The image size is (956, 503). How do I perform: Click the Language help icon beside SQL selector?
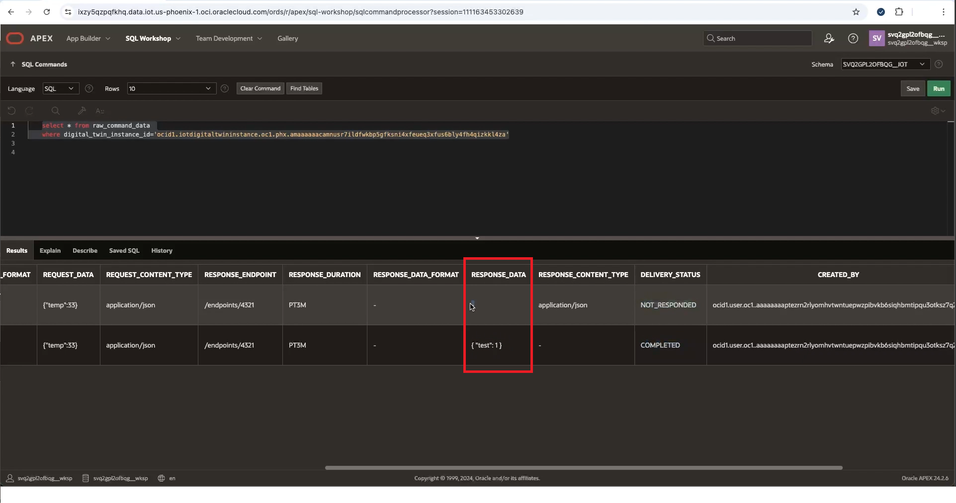pos(88,88)
